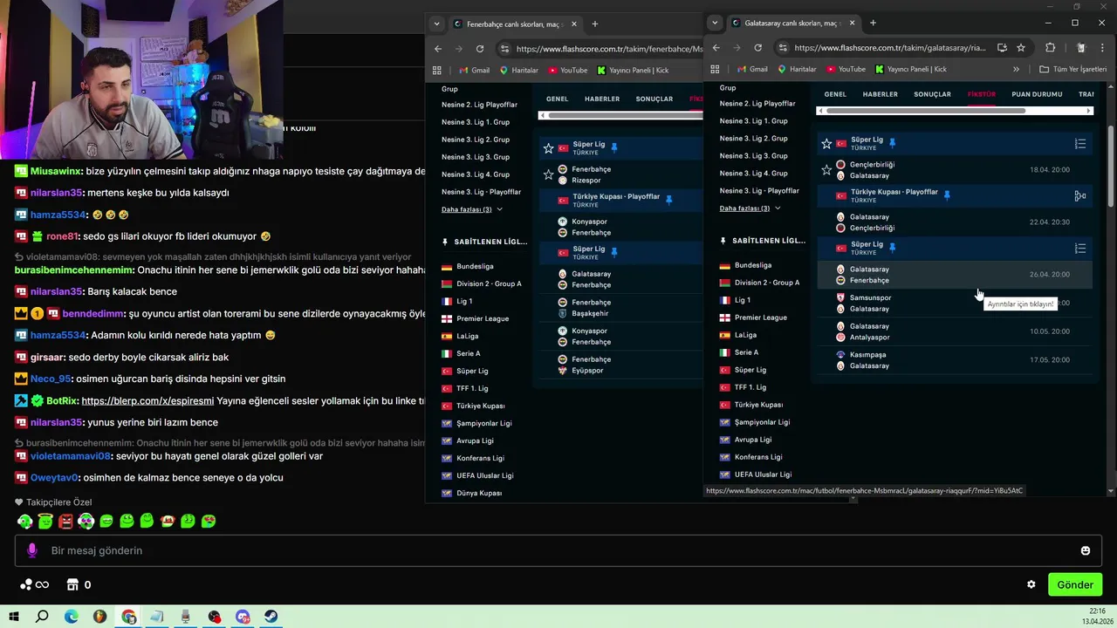Image resolution: width=1117 pixels, height=628 pixels.
Task: Pin Türkiye Kupası - Playofflar in Fenerbahçe window
Action: 668,200
